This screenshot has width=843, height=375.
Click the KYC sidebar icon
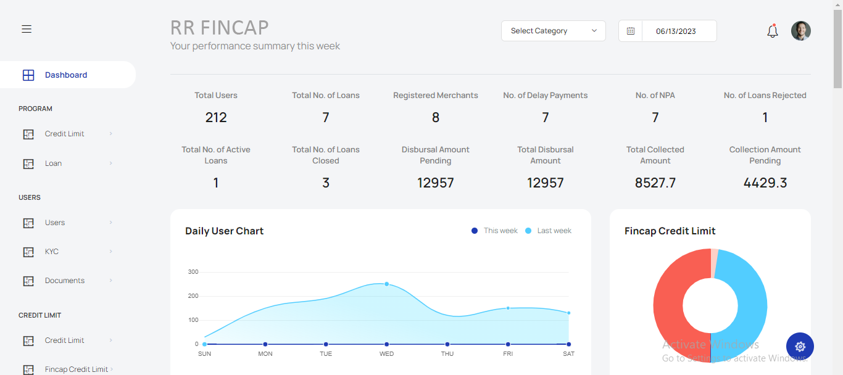point(28,252)
